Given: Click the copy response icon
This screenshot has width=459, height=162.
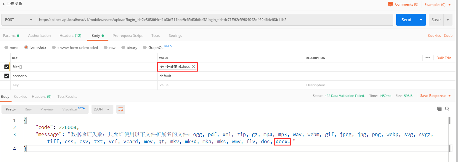Looking at the screenshot, I should (439, 109).
